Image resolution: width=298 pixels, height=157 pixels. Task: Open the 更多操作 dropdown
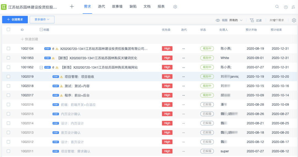pyautogui.click(x=42, y=20)
